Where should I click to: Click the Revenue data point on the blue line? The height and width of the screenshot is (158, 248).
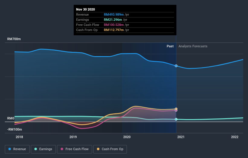pyautogui.click(x=176, y=66)
